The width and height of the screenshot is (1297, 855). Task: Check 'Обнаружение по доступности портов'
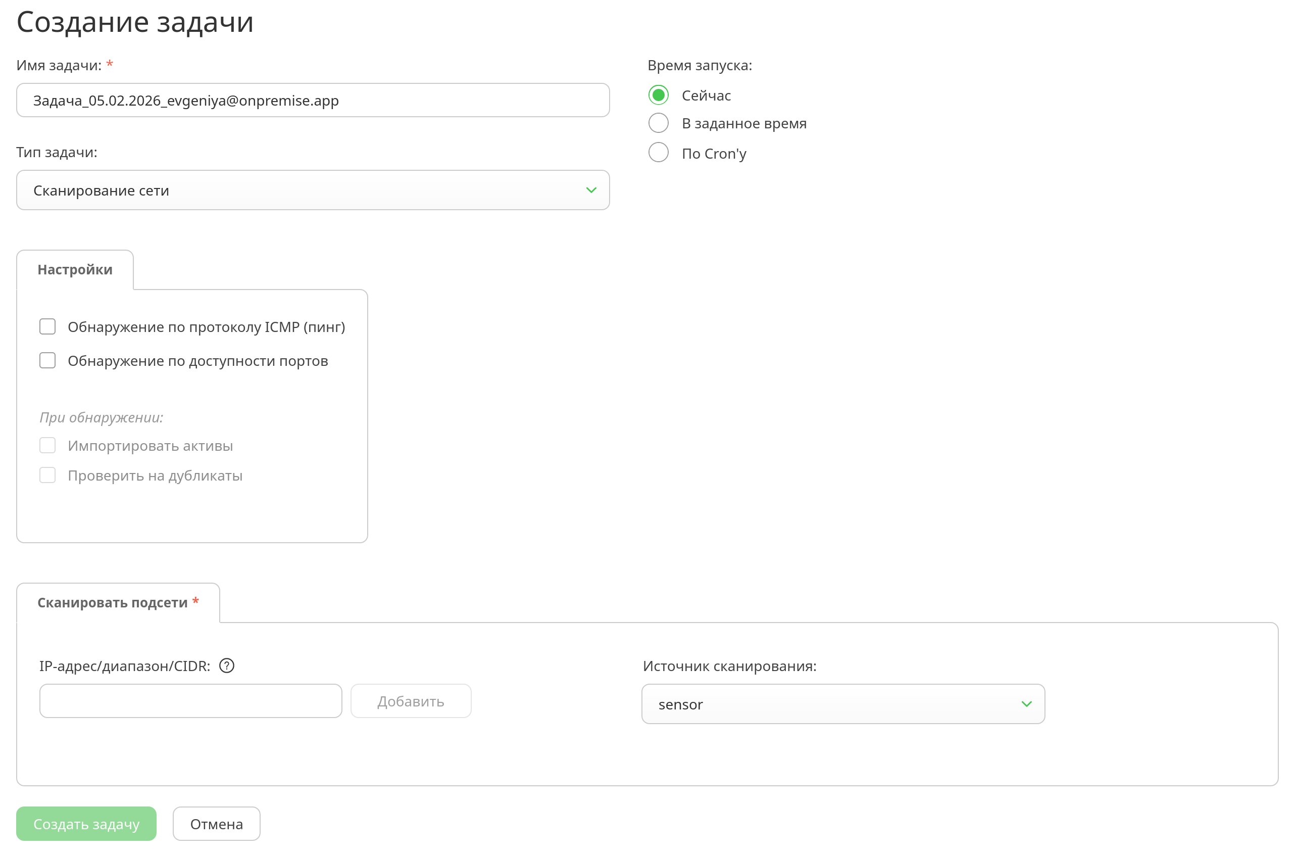click(x=47, y=360)
